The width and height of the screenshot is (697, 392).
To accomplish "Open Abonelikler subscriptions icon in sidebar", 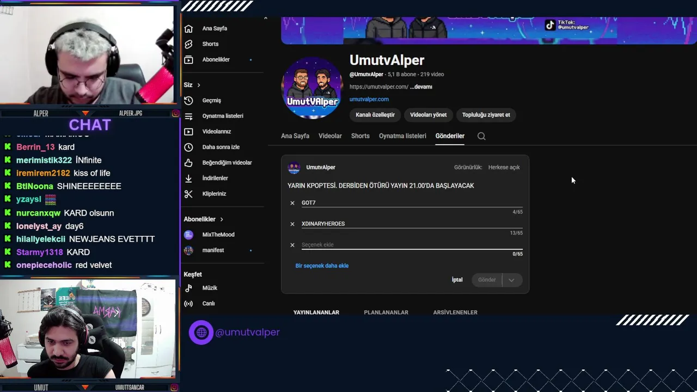I will point(188,59).
